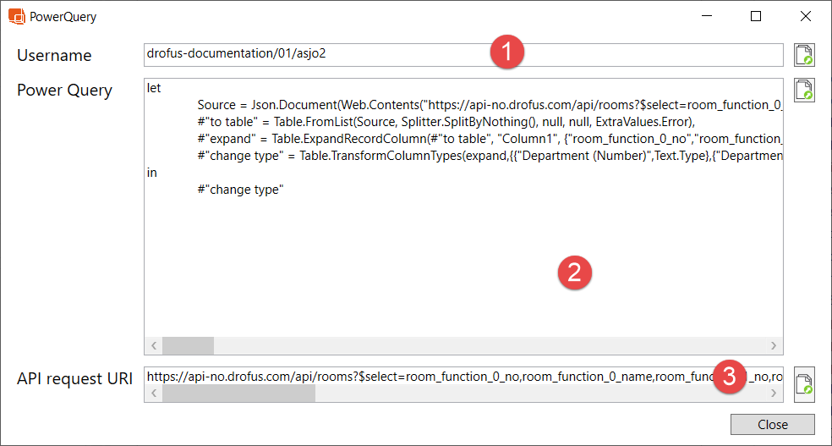Click the red number 2 annotation marker
This screenshot has width=832, height=446.
tap(574, 273)
